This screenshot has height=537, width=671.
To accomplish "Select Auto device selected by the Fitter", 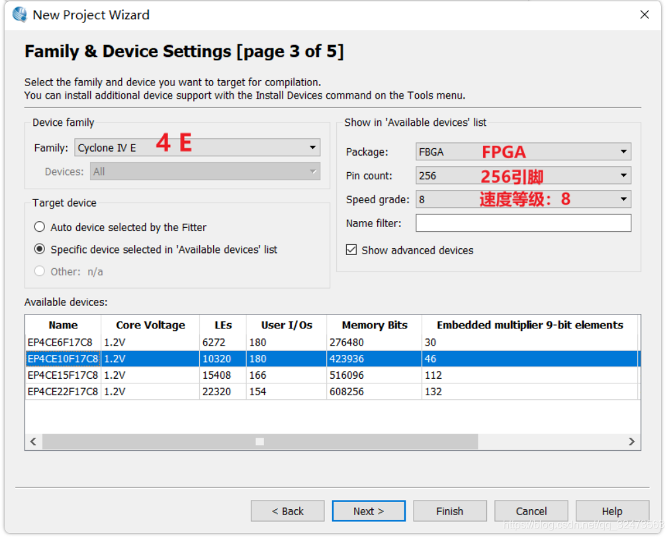I will click(39, 227).
